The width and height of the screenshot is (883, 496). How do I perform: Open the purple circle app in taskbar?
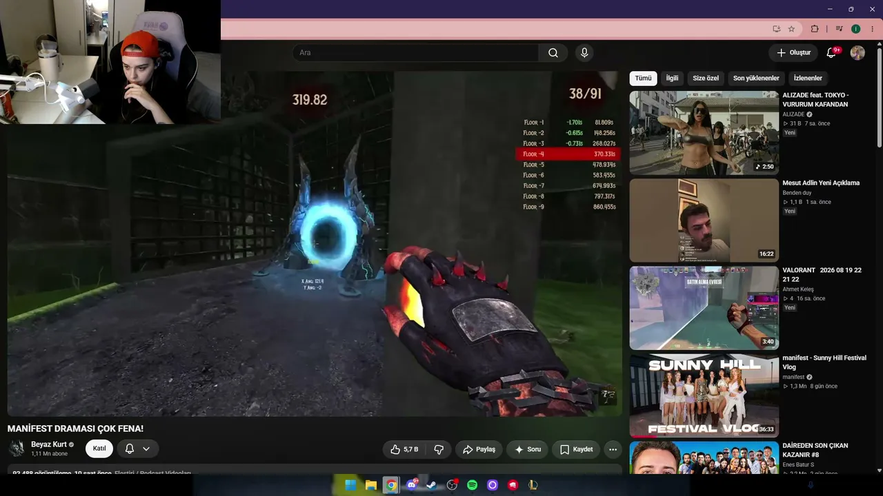pos(493,485)
